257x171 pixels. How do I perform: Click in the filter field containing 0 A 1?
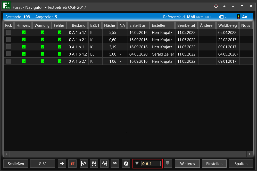151,164
